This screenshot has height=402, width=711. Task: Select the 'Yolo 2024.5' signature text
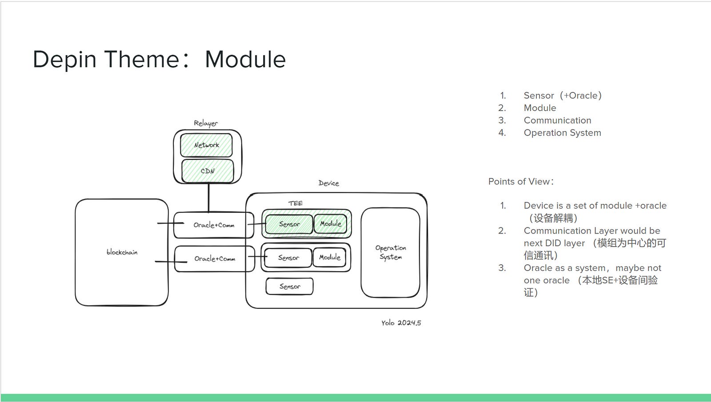point(401,323)
